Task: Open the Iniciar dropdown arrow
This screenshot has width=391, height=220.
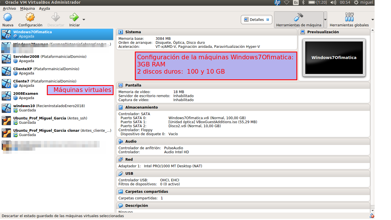Action: click(84, 20)
